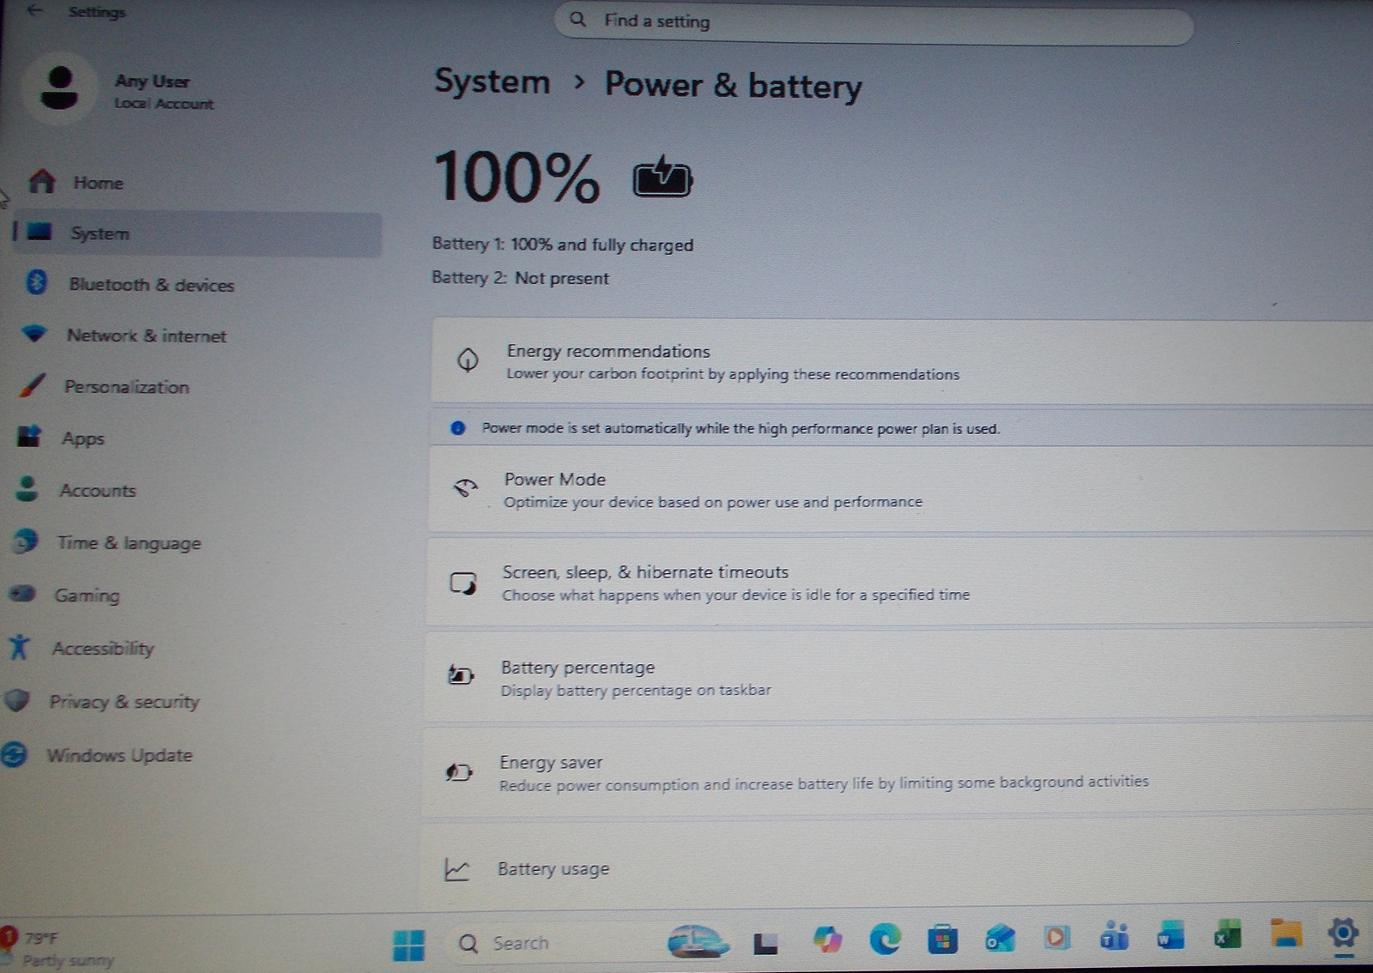Open Word from taskbar
This screenshot has height=973, width=1373.
(1170, 934)
